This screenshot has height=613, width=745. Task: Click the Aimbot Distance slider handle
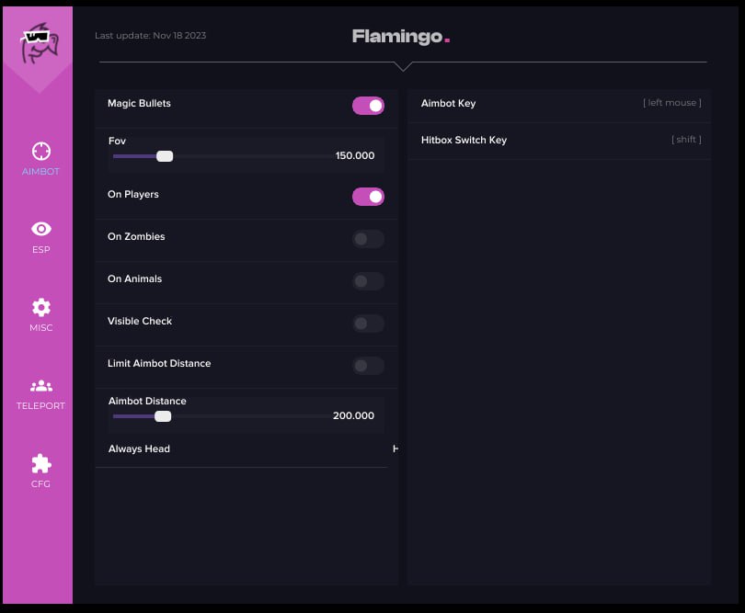coord(163,416)
